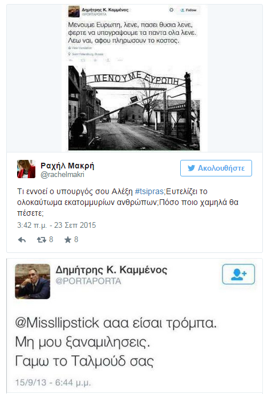280x394 pixels.
Task: Open the @PORTAPORTA handle link
Action: click(x=88, y=281)
